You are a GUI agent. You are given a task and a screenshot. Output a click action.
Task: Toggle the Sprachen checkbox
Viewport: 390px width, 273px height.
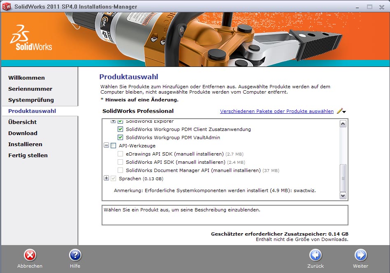point(114,179)
